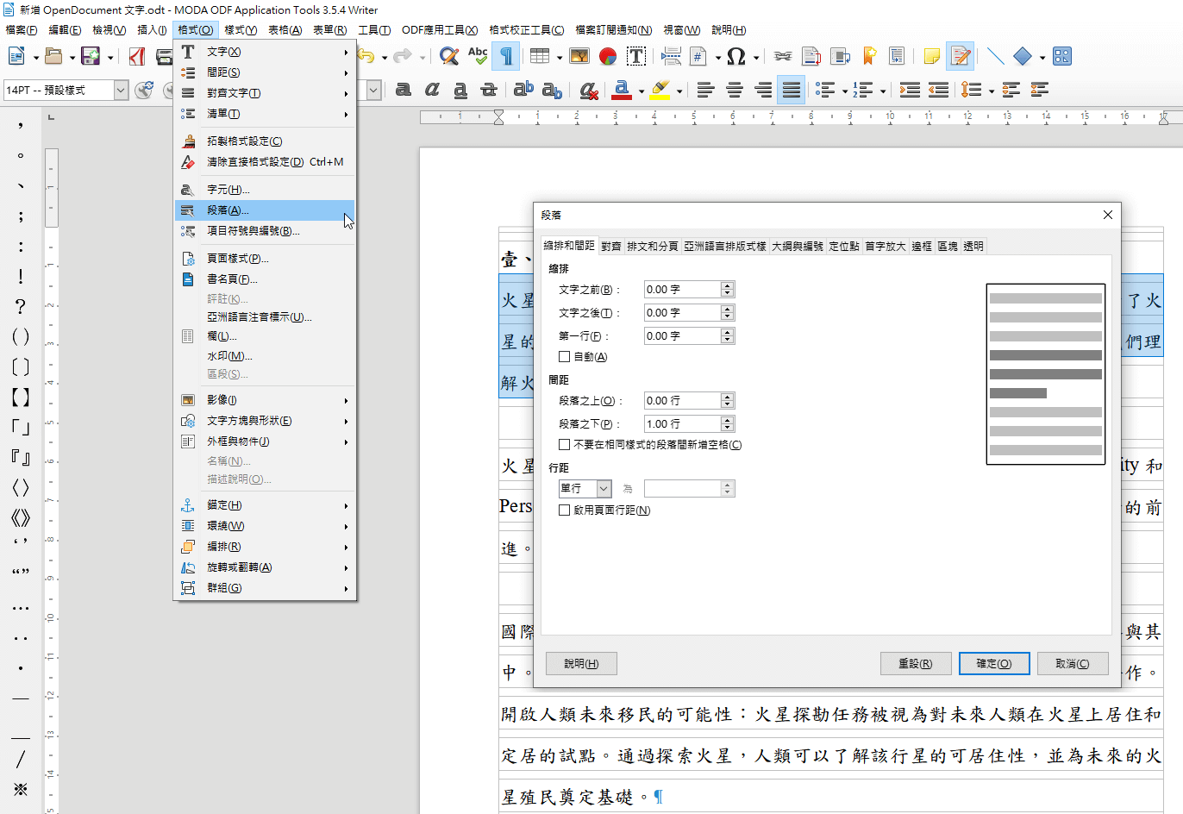The image size is (1183, 814).
Task: Open the 行距 line spacing dropdown
Action: [x=604, y=489]
